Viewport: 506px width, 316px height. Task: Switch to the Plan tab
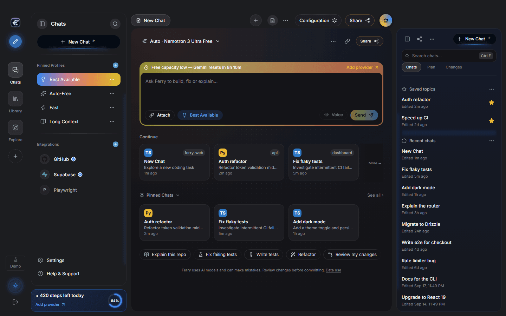coord(431,67)
